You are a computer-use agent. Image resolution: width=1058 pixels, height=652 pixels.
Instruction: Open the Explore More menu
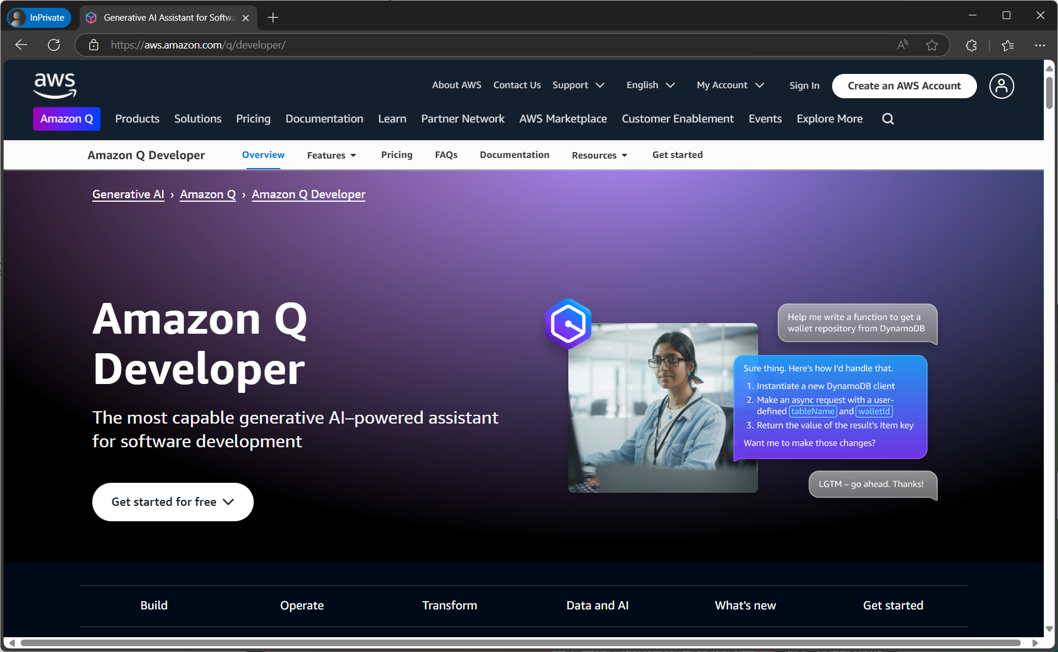[x=830, y=119]
